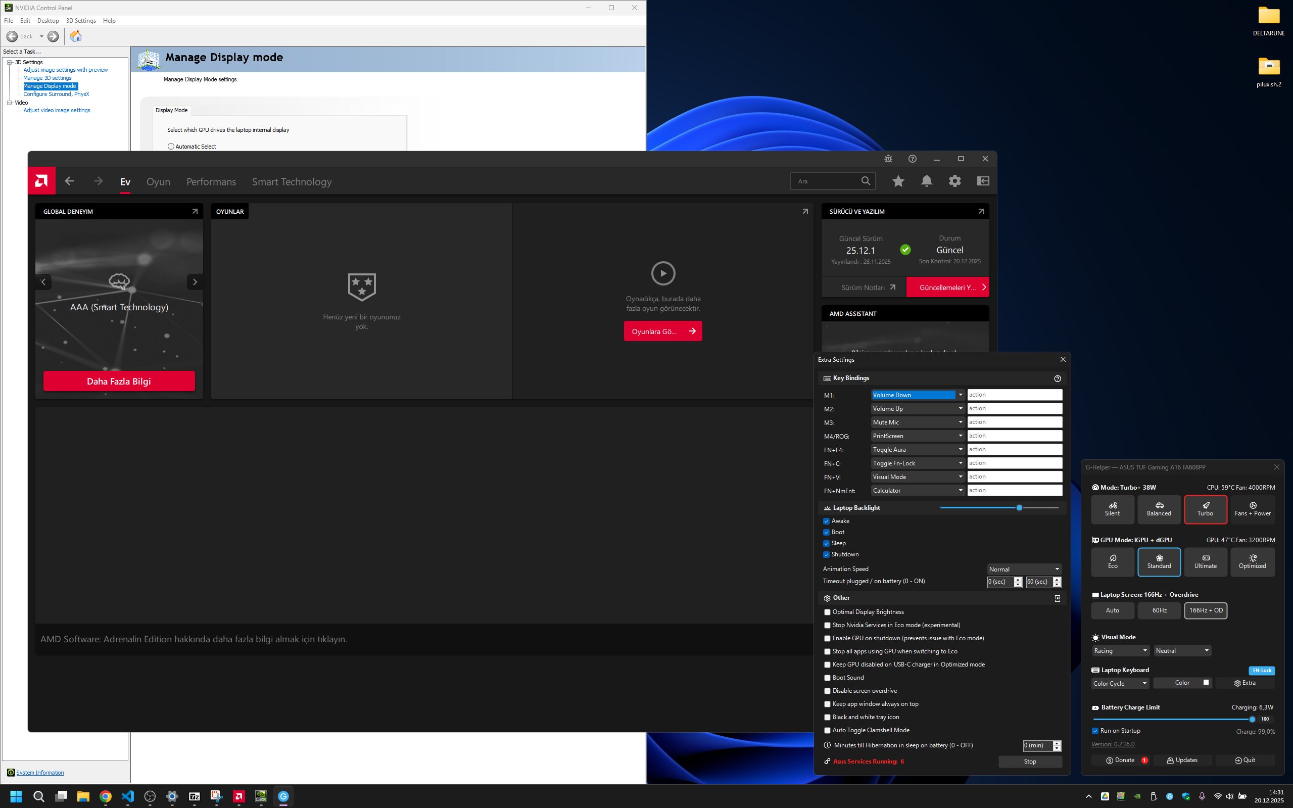
Task: Open M1 Volume Down dropdown
Action: pos(918,395)
